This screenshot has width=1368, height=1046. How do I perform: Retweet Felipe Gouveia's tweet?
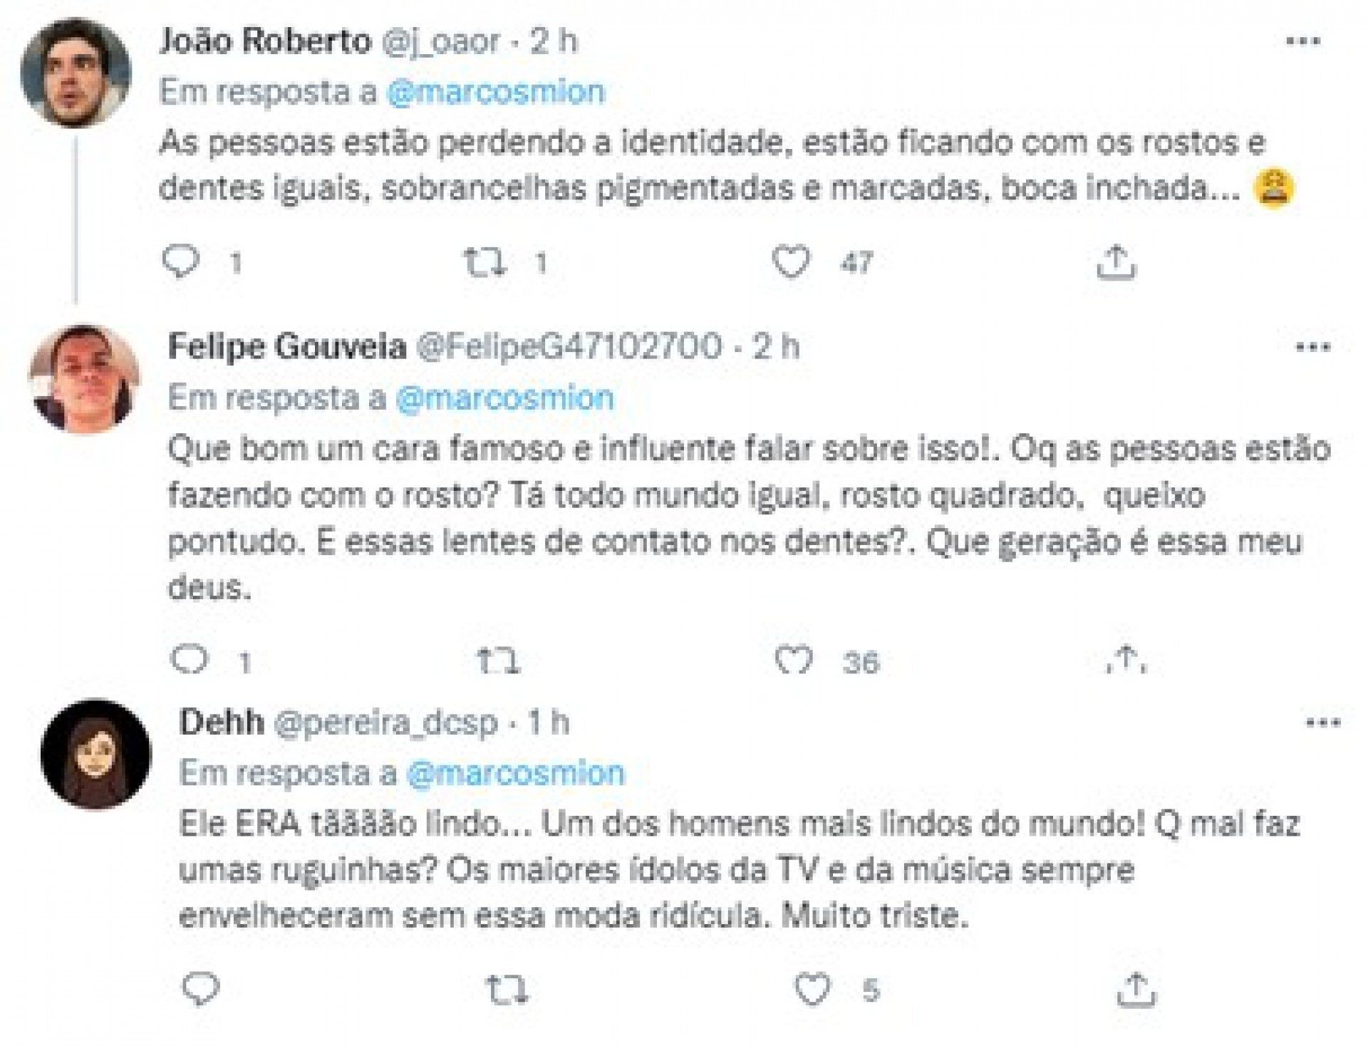[499, 661]
